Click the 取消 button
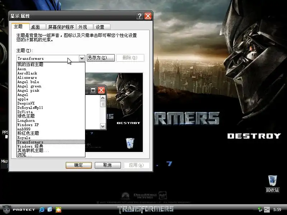 [x=108, y=165]
